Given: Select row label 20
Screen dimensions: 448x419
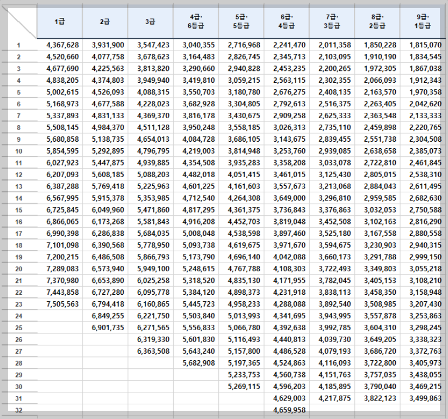Looking at the screenshot, I should [x=19, y=269].
